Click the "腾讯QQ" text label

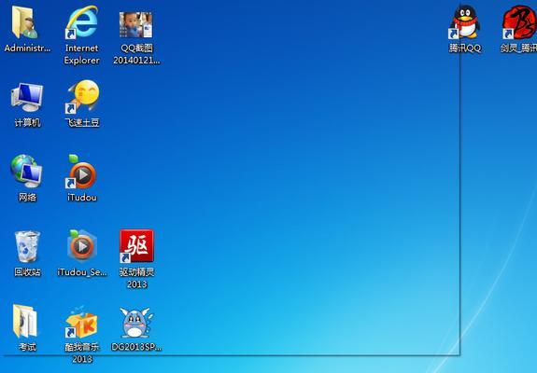465,48
